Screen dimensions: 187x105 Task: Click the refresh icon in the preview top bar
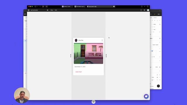point(141,10)
